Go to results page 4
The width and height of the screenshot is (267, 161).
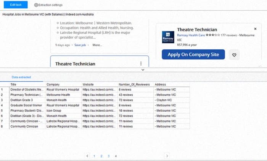(x=116, y=156)
